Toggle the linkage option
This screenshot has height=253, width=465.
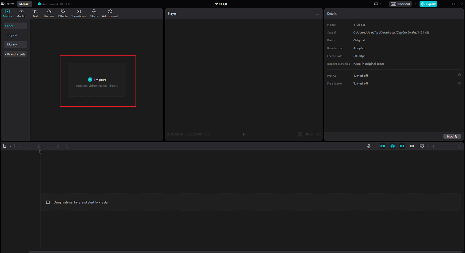(x=402, y=146)
